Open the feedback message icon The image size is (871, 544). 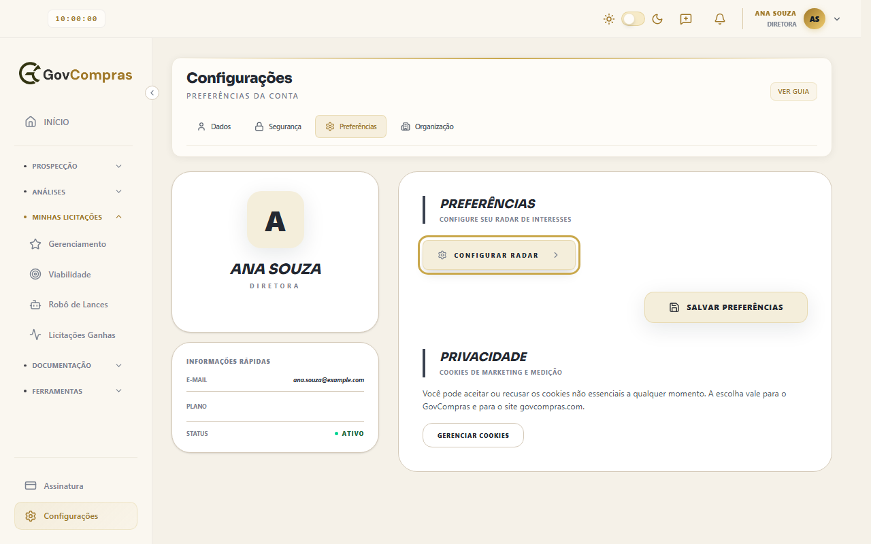686,19
